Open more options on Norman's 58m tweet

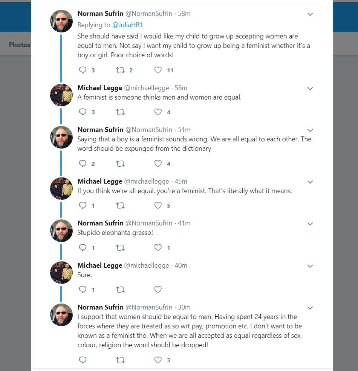click(310, 14)
